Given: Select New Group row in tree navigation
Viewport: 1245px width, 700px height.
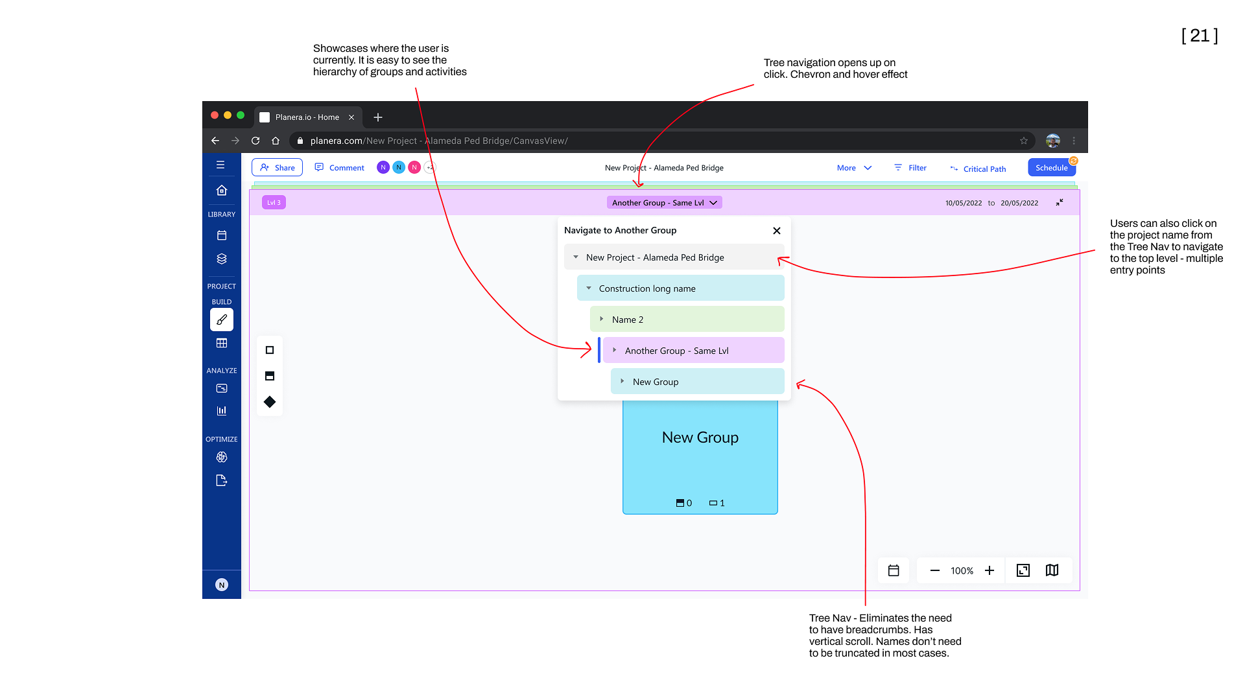Looking at the screenshot, I should (698, 381).
